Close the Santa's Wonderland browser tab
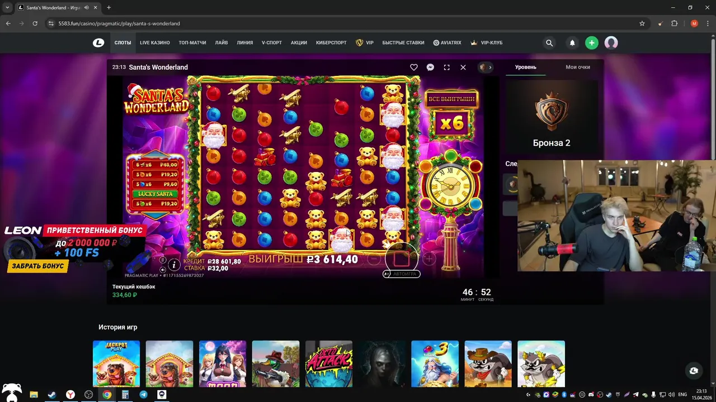 point(95,8)
